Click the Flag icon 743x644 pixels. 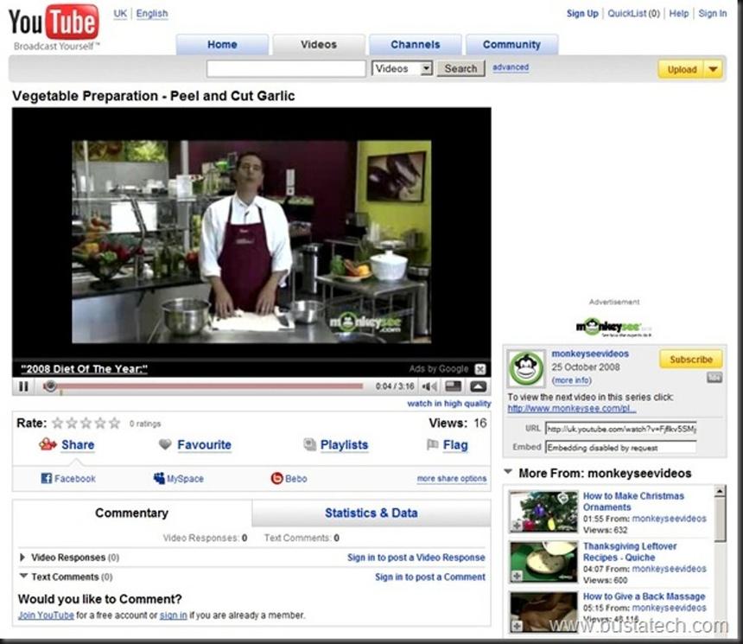click(x=432, y=444)
